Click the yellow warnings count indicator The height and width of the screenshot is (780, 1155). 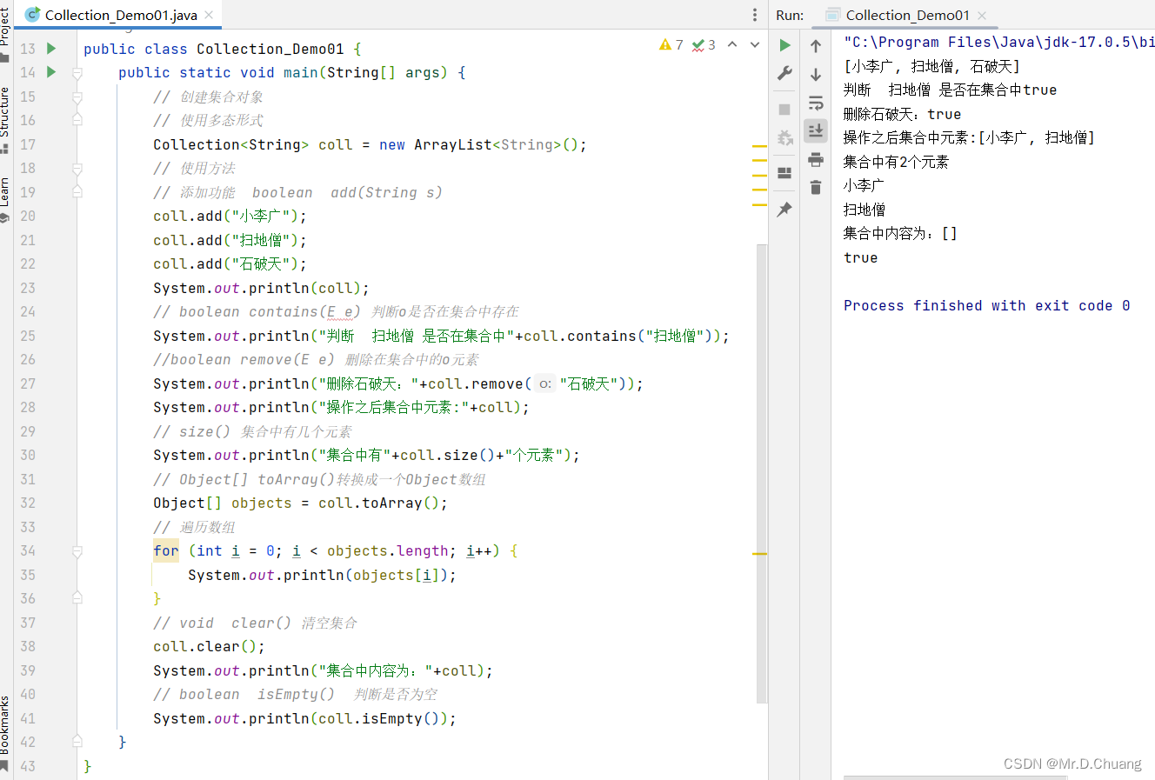671,45
